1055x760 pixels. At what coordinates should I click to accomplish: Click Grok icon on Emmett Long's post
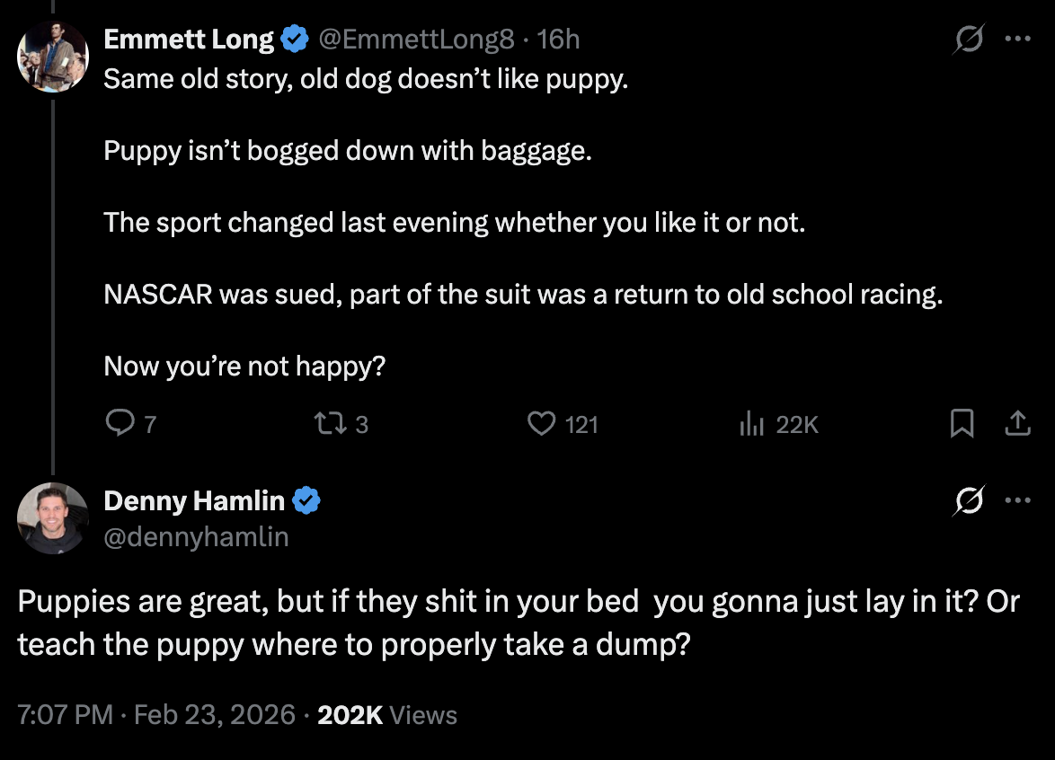click(x=970, y=40)
